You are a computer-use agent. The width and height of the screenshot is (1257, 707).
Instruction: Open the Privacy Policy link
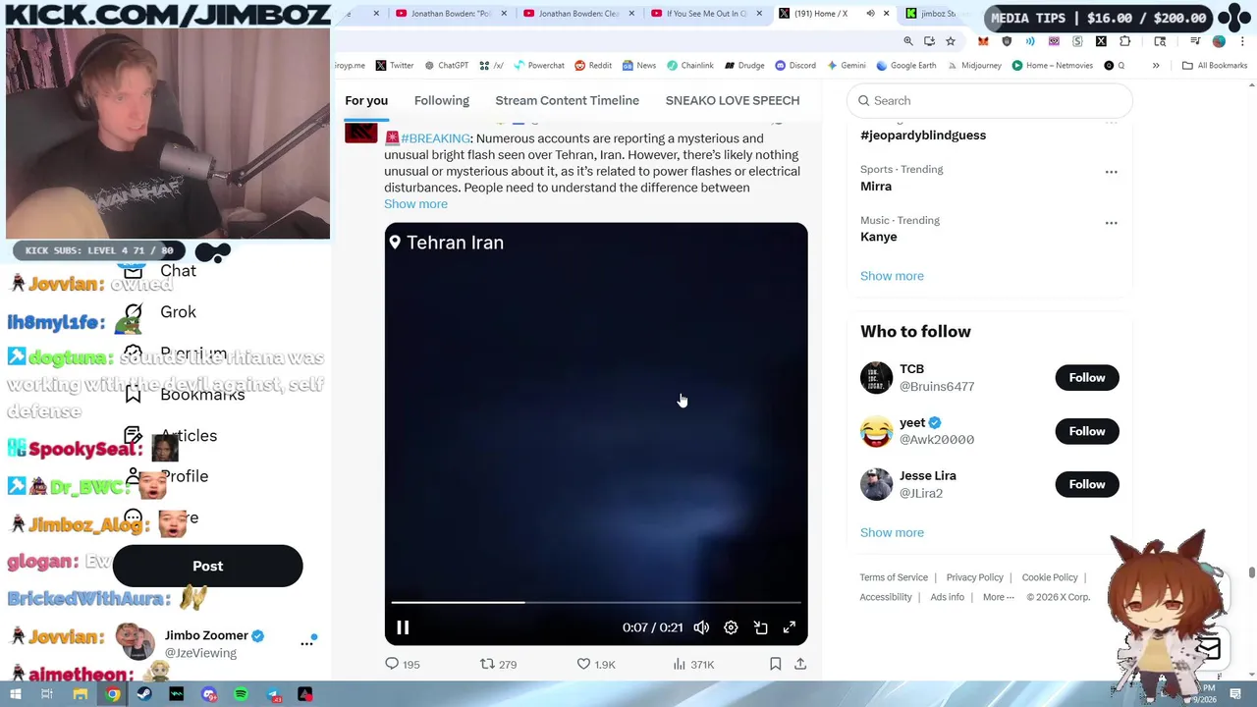click(974, 577)
